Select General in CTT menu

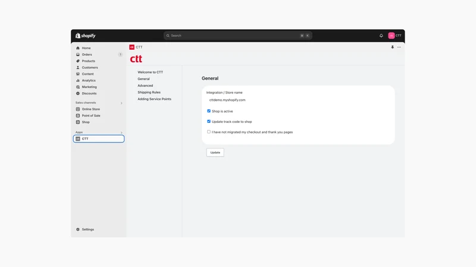143,79
